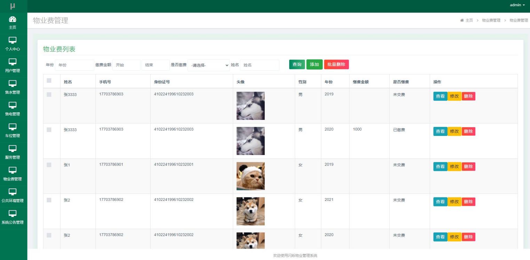Viewport: 530px width, 260px height.
Task: Focus the 年份 year input field
Action: point(74,65)
